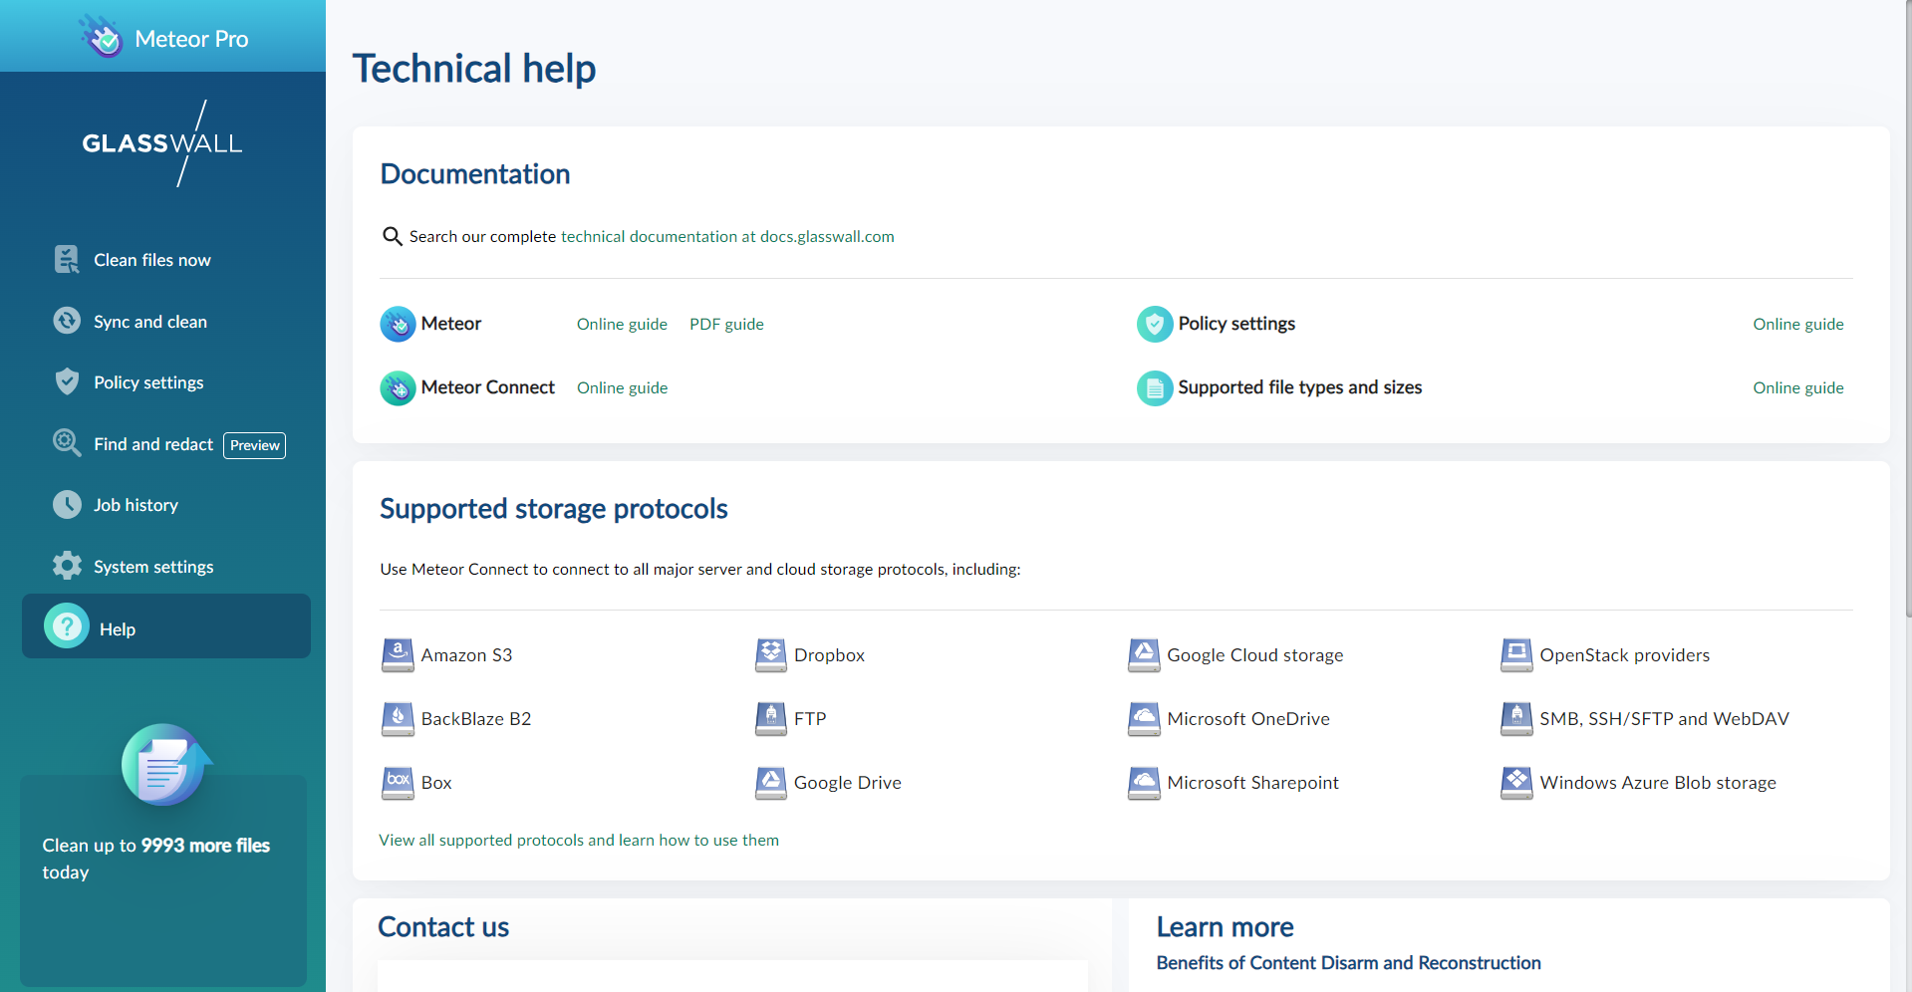1912x992 pixels.
Task: Click the System settings gear icon
Action: coord(67,566)
